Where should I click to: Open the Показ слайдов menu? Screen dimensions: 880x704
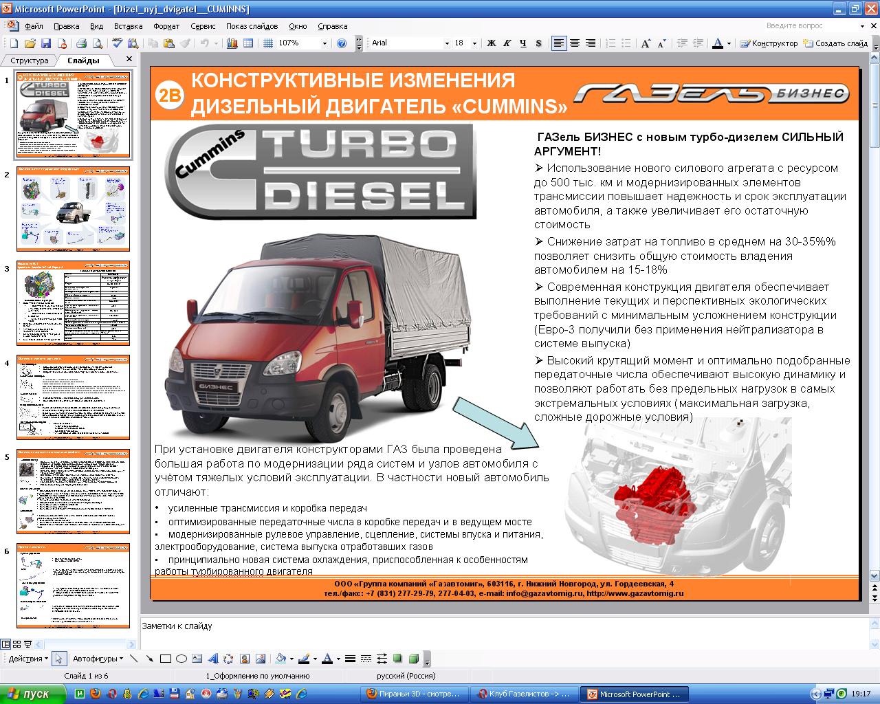pos(252,26)
